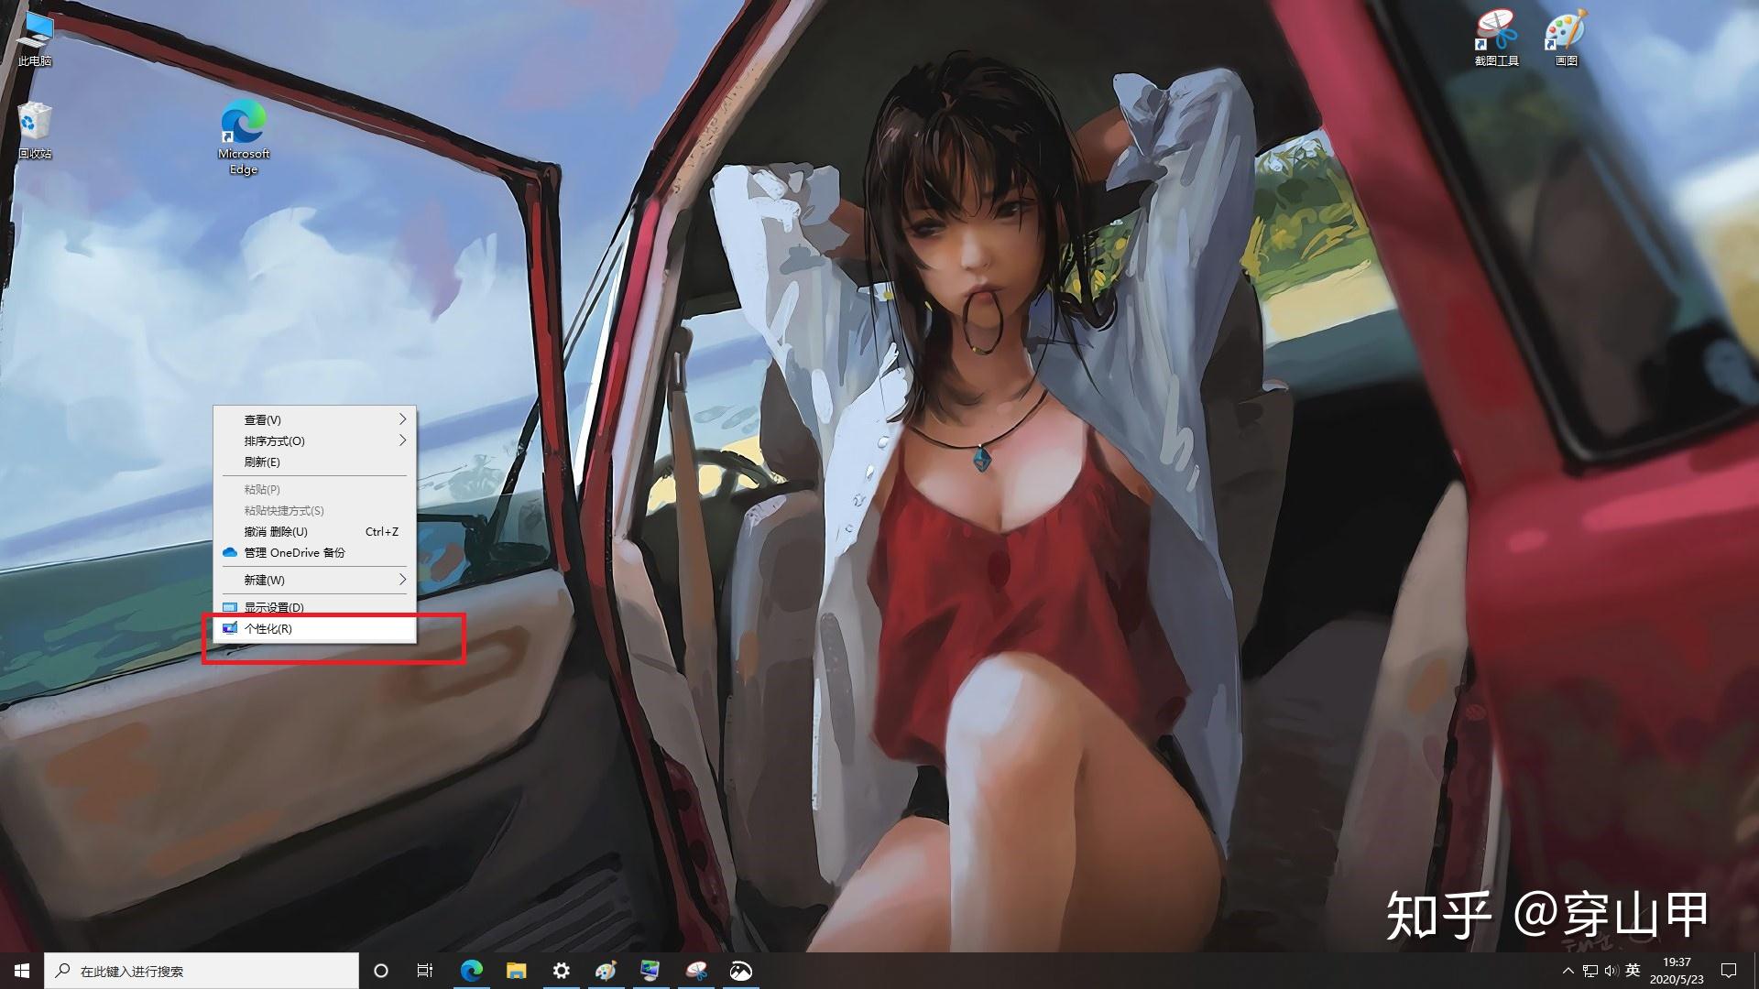
Task: Select 个性化(R) in the context menu
Action: click(x=314, y=628)
